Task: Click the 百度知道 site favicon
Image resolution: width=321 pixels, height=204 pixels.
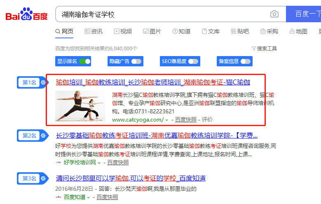Action: (x=59, y=197)
